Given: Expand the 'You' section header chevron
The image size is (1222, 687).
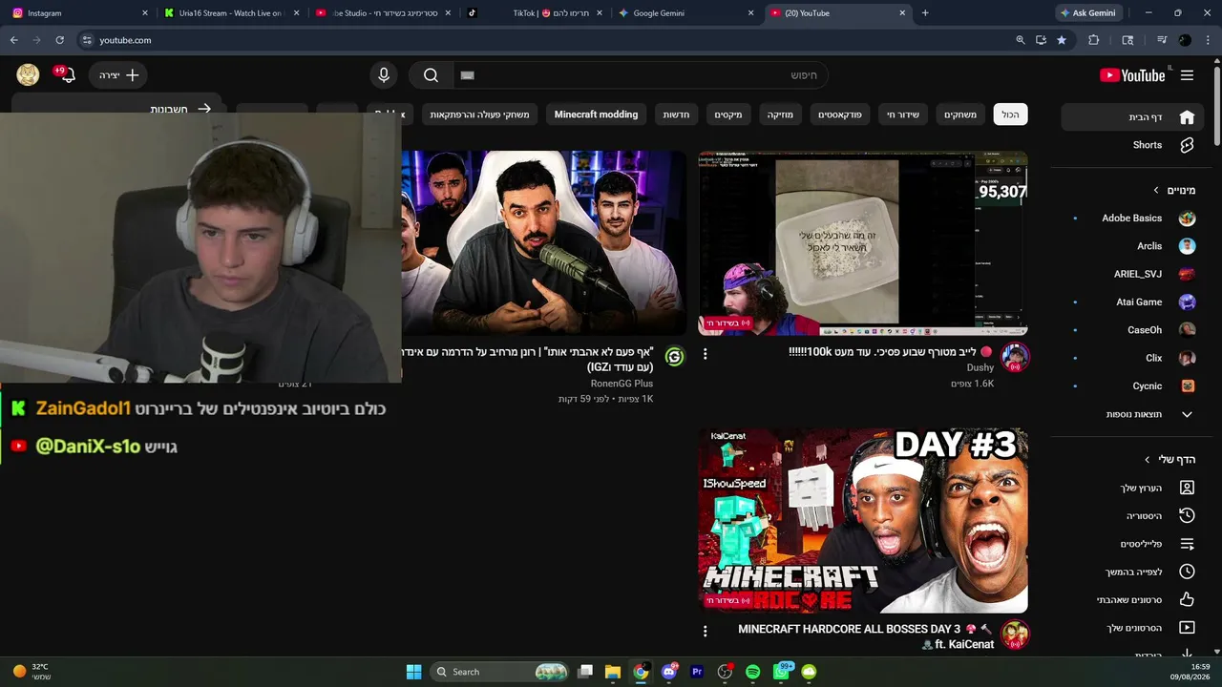Looking at the screenshot, I should pyautogui.click(x=1148, y=460).
